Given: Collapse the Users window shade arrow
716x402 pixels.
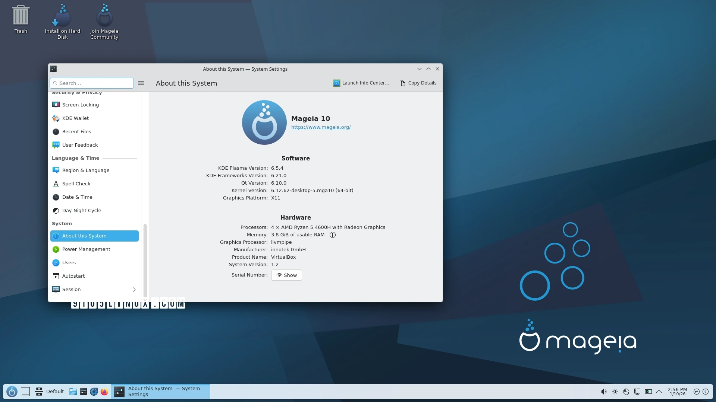Looking at the screenshot, I should [x=428, y=69].
